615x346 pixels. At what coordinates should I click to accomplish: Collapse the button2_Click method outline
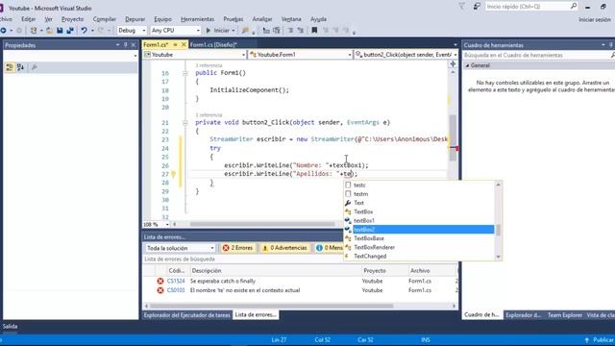(185, 123)
